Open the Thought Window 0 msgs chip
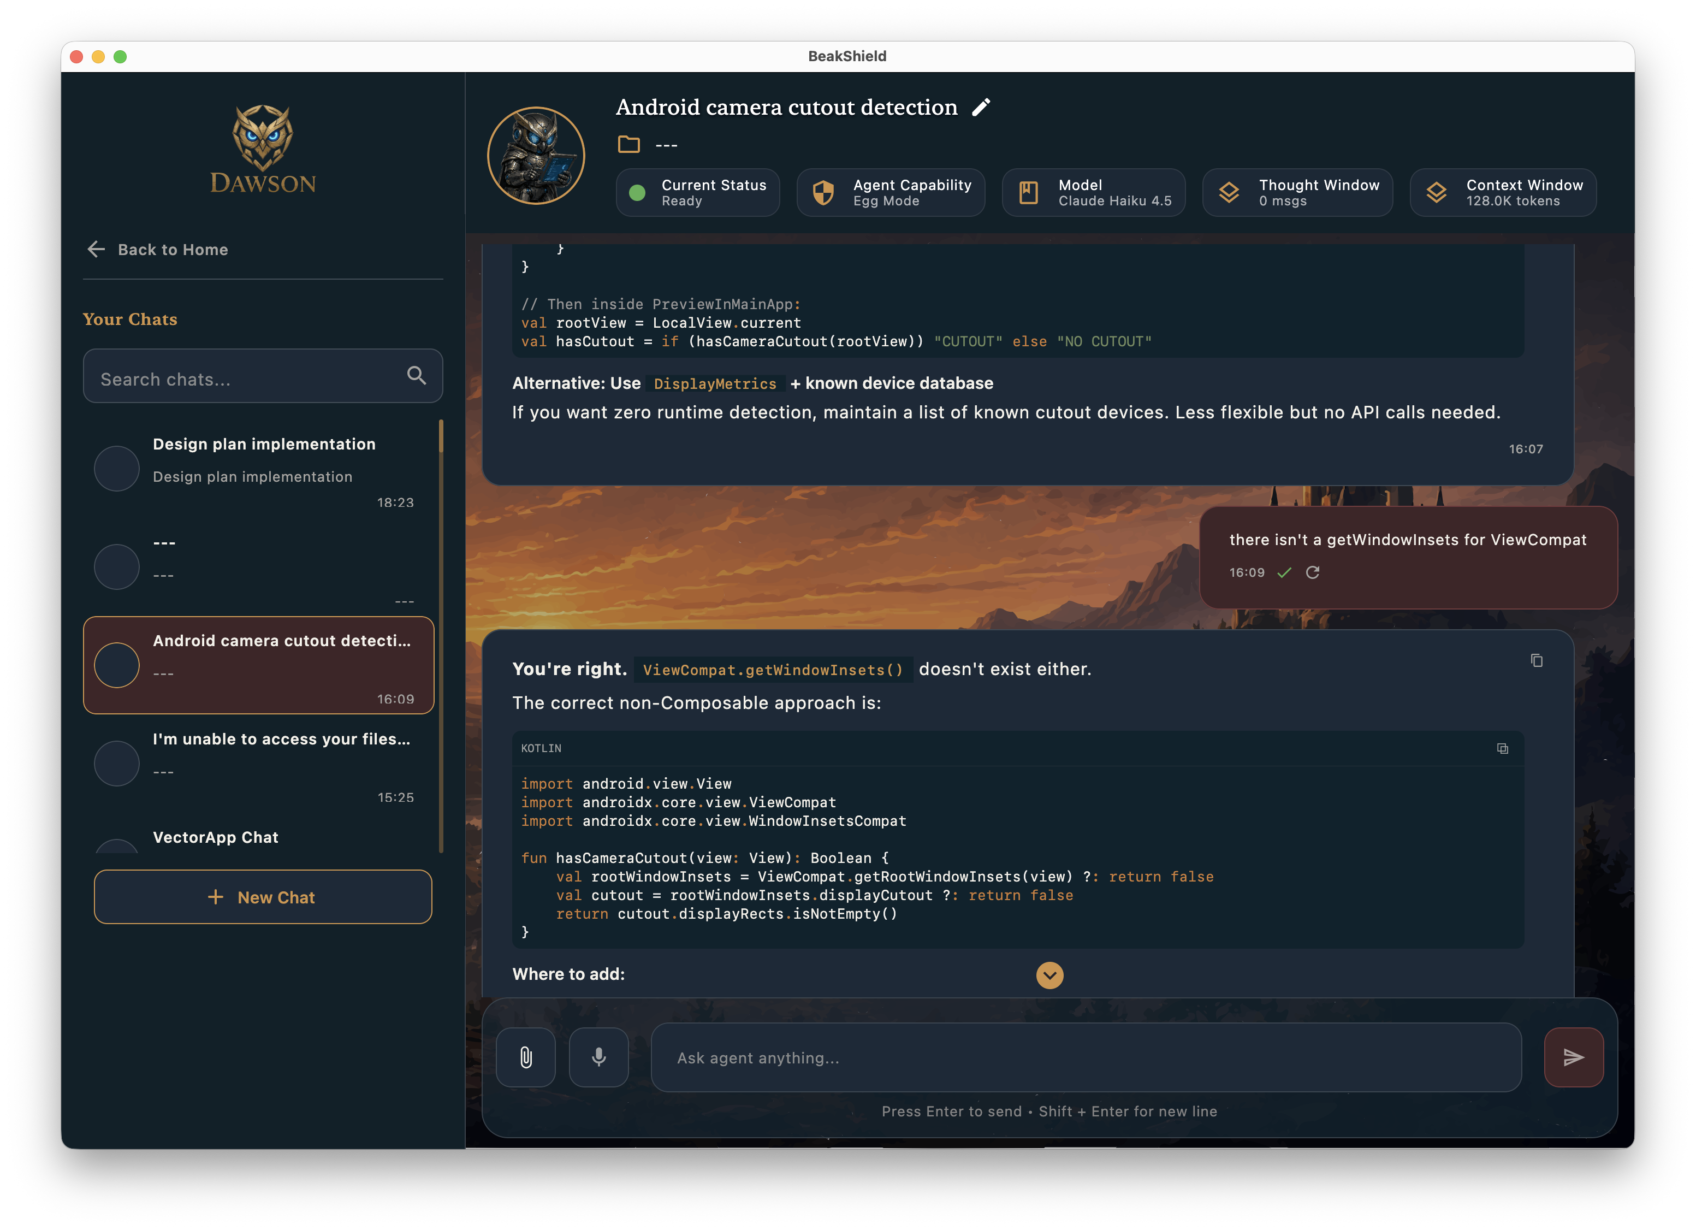Screen dimensions: 1696x1230 click(x=1297, y=192)
